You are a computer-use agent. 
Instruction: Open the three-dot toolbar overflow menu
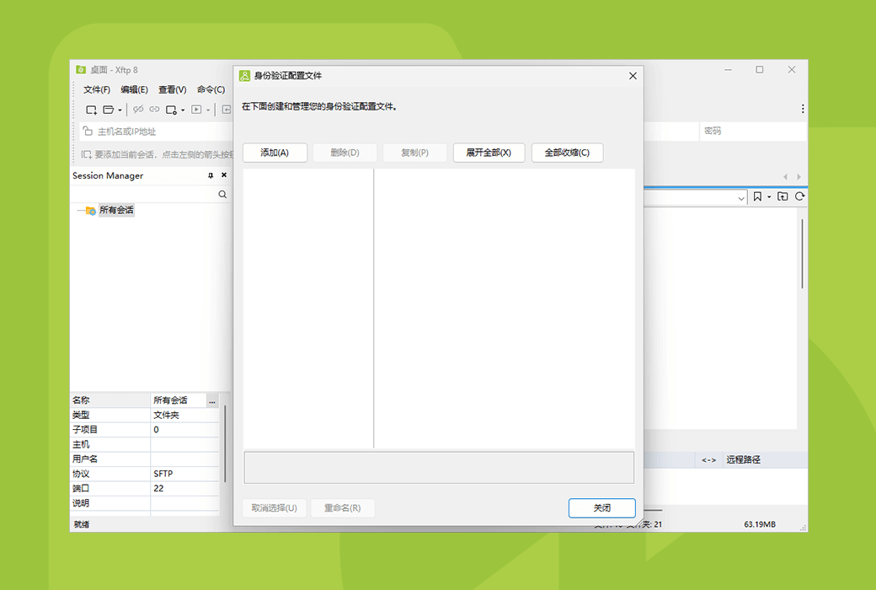pyautogui.click(x=802, y=109)
